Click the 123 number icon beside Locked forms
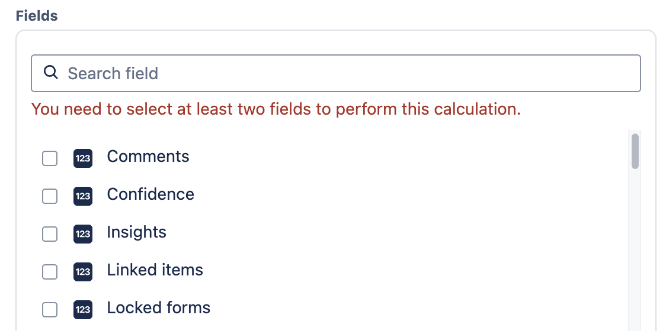Image resolution: width=666 pixels, height=331 pixels. pyautogui.click(x=83, y=310)
